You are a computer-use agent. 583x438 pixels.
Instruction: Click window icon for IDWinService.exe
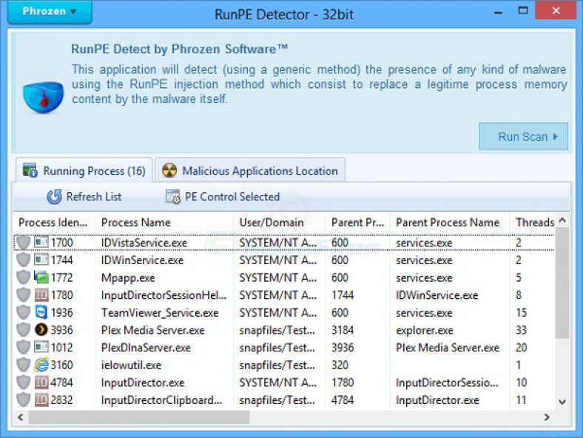point(41,260)
